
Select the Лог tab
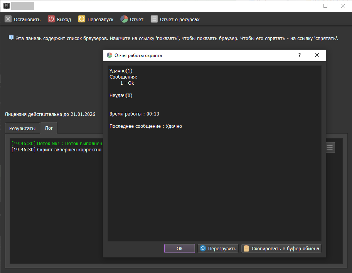[49, 128]
